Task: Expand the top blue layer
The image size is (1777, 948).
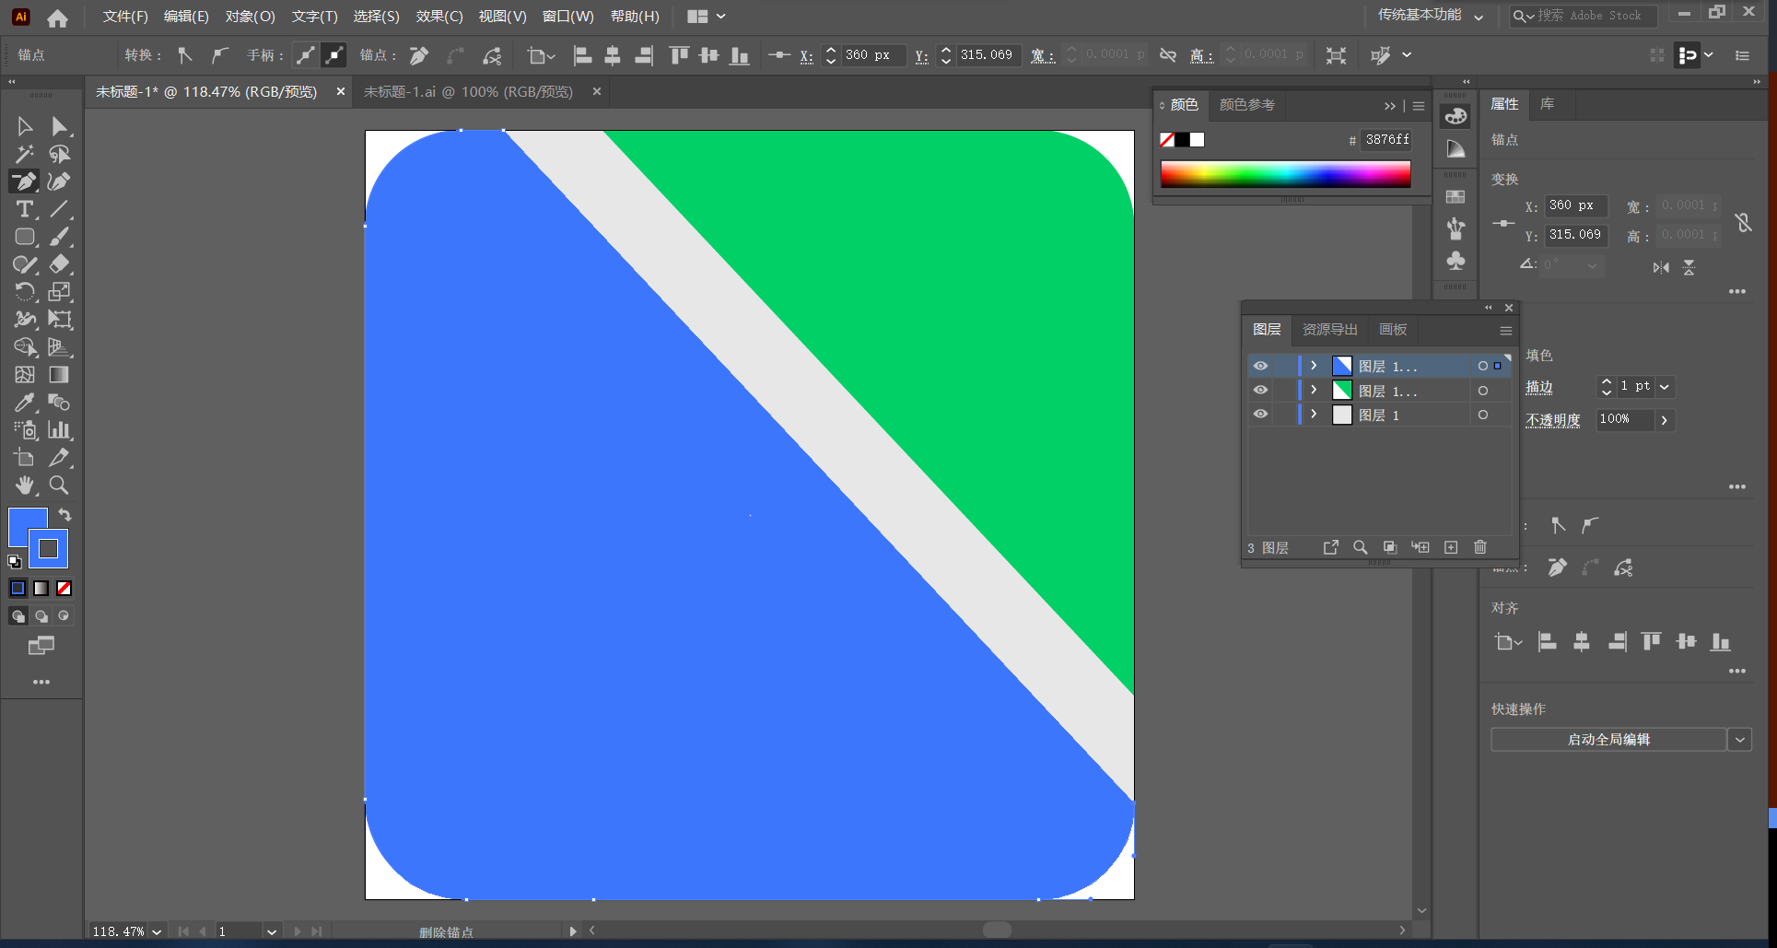Action: tap(1314, 366)
